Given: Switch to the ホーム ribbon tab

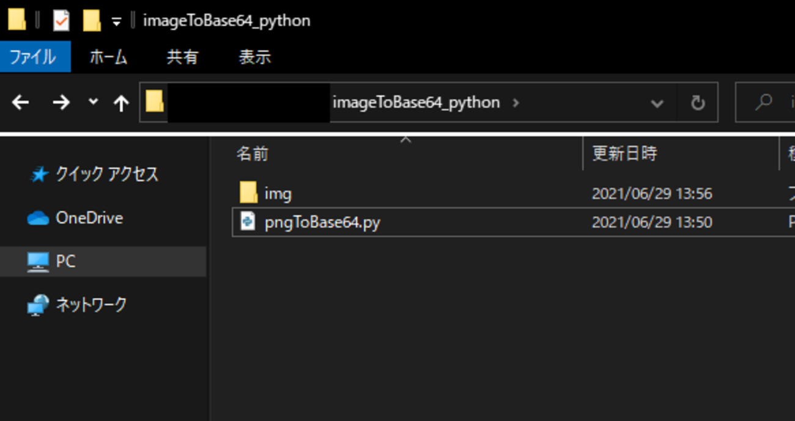Looking at the screenshot, I should click(108, 57).
